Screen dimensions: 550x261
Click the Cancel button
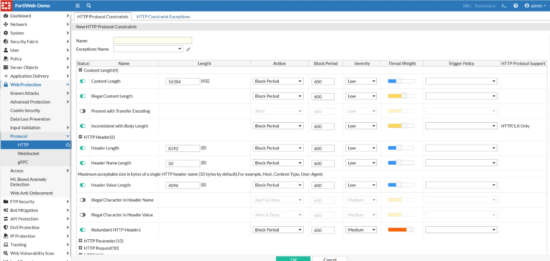(330, 259)
